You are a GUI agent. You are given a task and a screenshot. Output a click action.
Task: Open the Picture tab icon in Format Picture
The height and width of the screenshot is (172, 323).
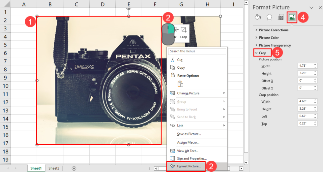click(292, 17)
